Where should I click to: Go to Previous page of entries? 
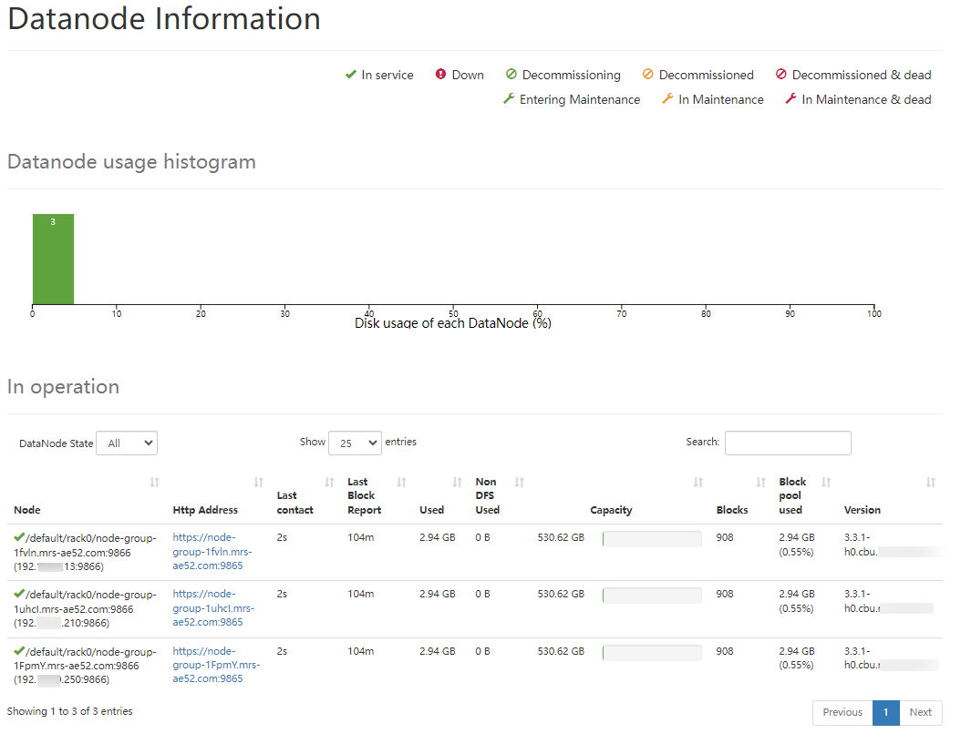pos(842,712)
